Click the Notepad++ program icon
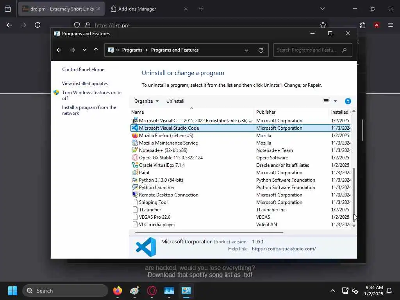 (135, 150)
